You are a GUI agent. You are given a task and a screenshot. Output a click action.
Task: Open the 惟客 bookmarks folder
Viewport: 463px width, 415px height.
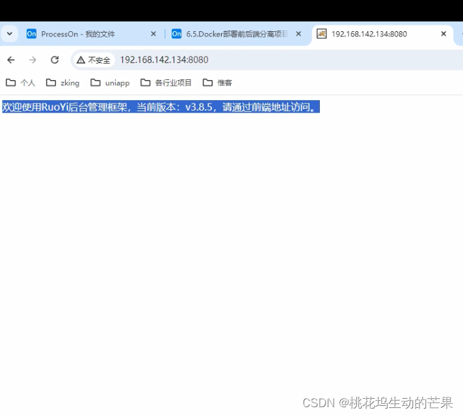click(x=217, y=83)
